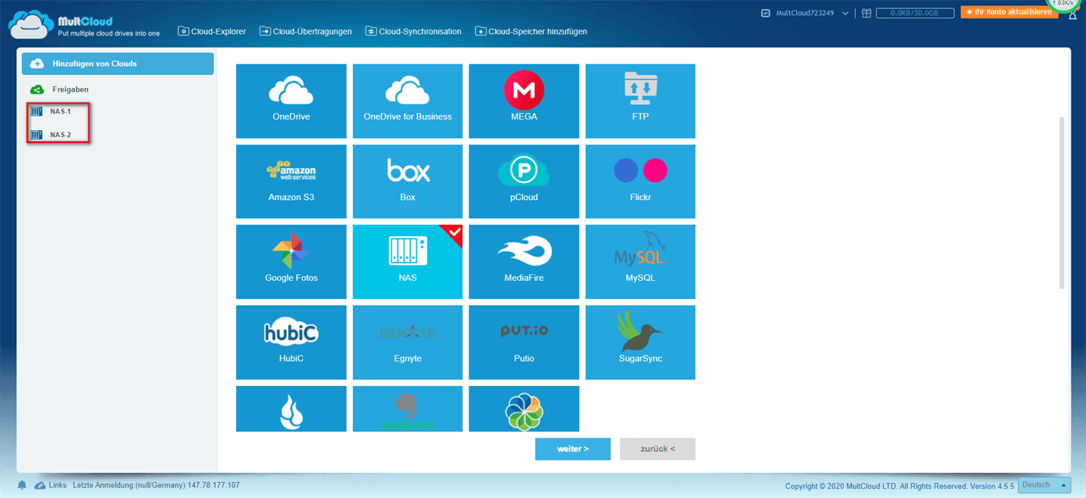The width and height of the screenshot is (1086, 498).
Task: Select the Egnyte tile
Action: coord(407,342)
